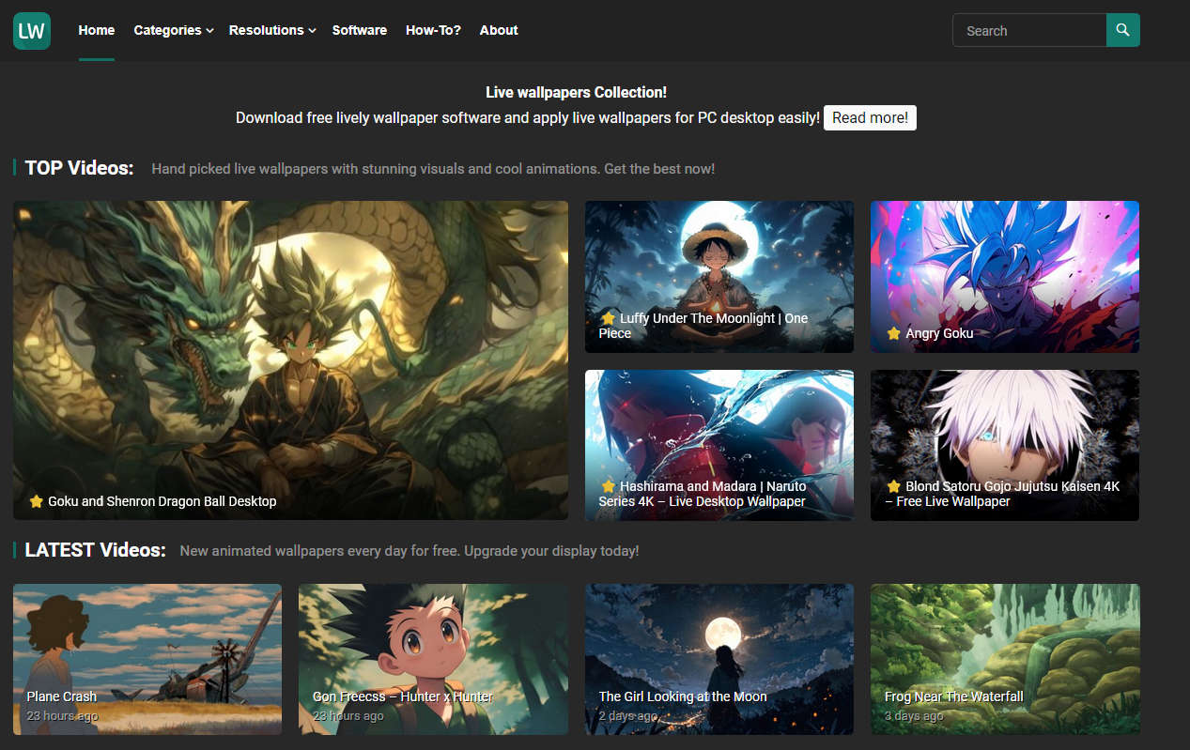Open Luffy Under The Moonlight thumbnail
1190x750 pixels.
click(719, 277)
